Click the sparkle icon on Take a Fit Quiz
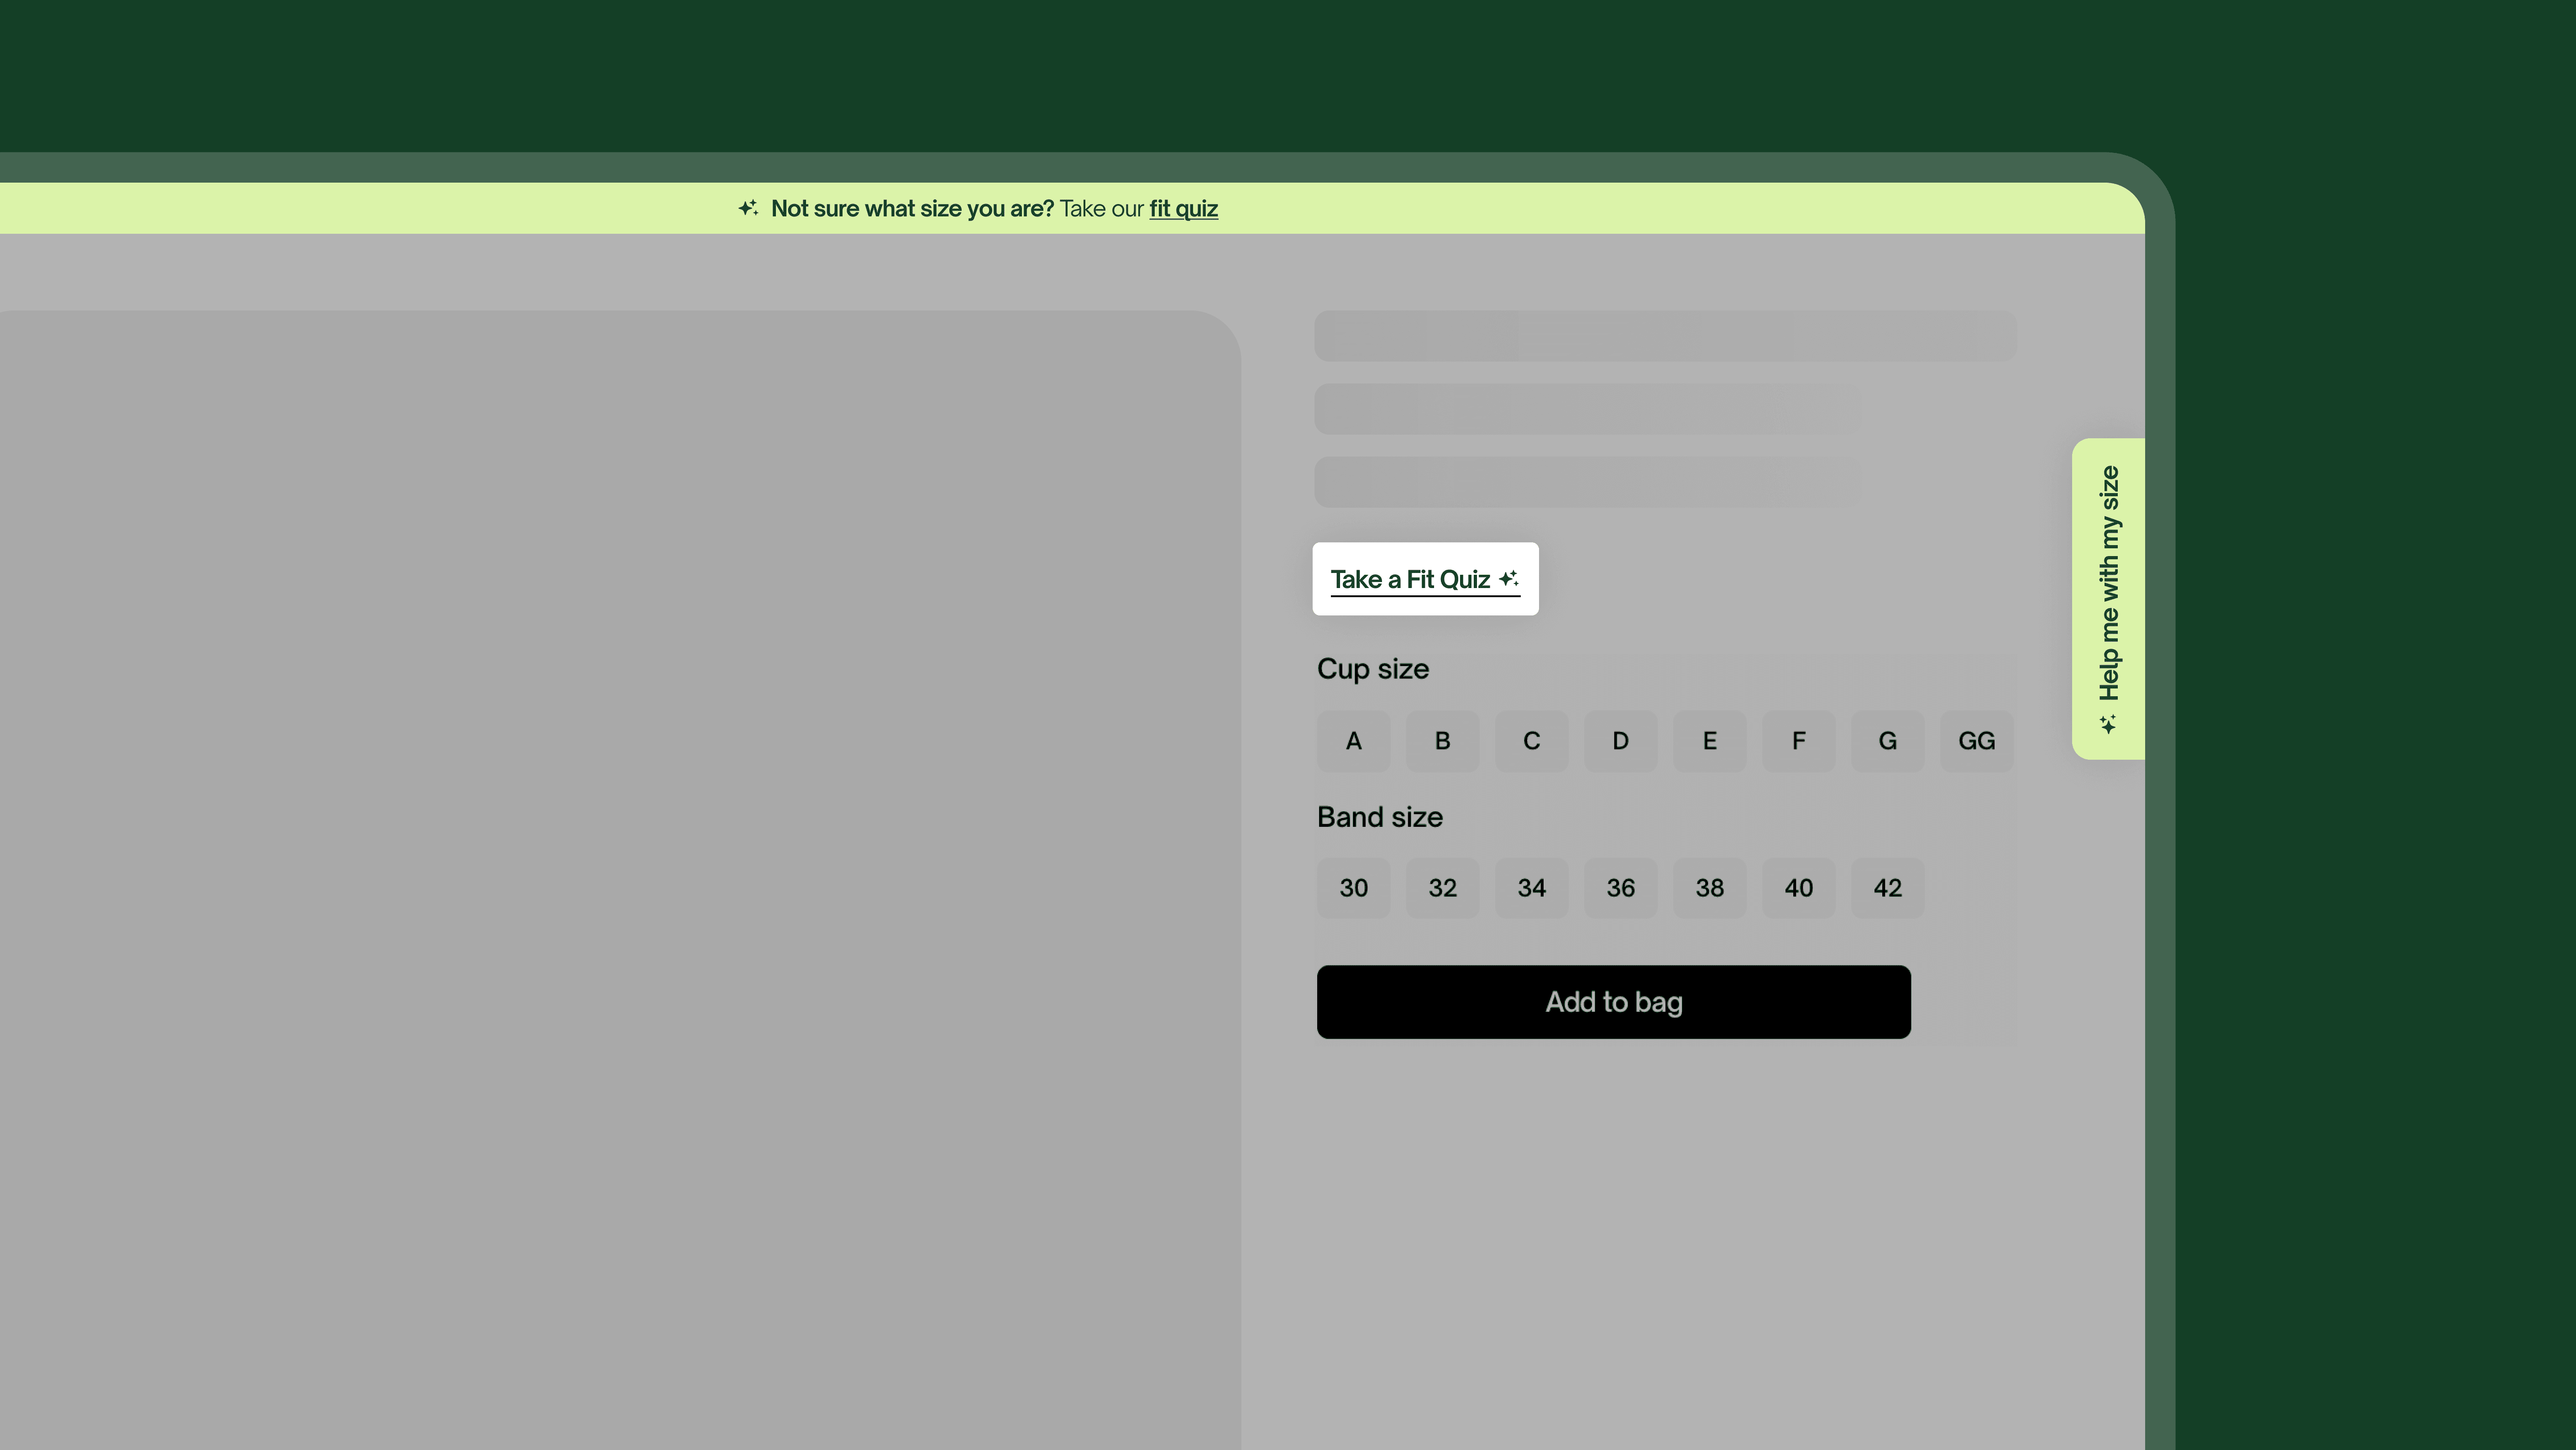 point(1509,578)
